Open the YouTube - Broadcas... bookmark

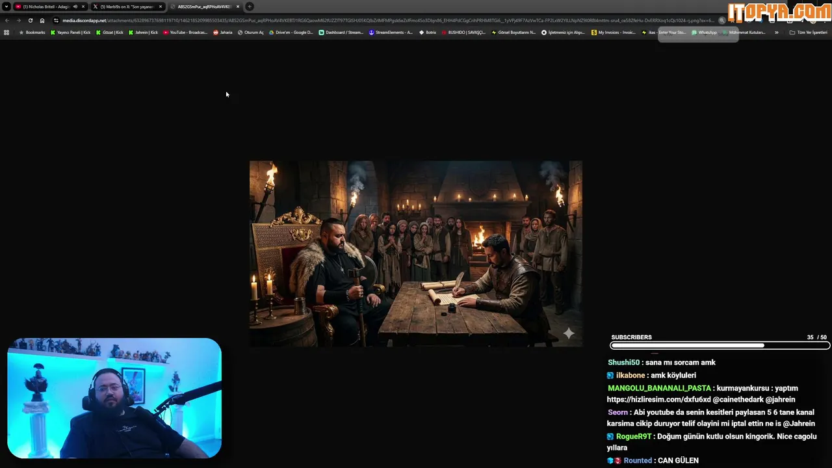[x=185, y=32]
